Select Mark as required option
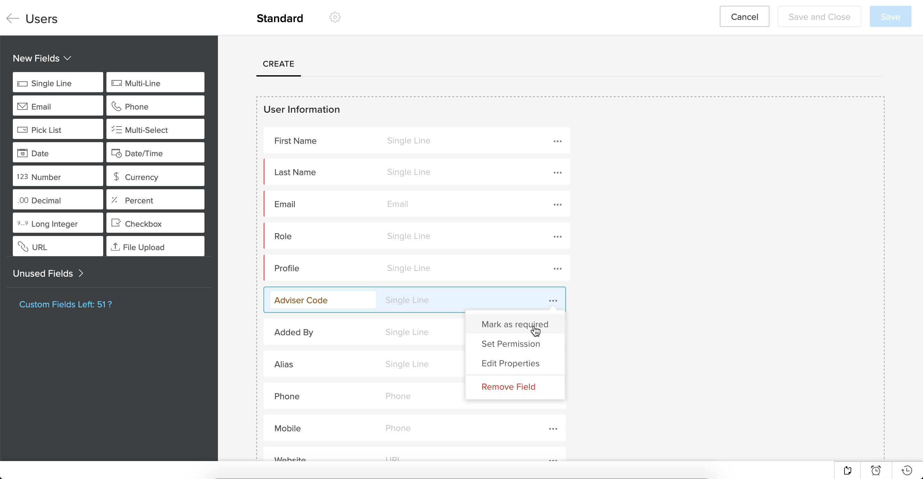The width and height of the screenshot is (923, 479). click(x=514, y=324)
